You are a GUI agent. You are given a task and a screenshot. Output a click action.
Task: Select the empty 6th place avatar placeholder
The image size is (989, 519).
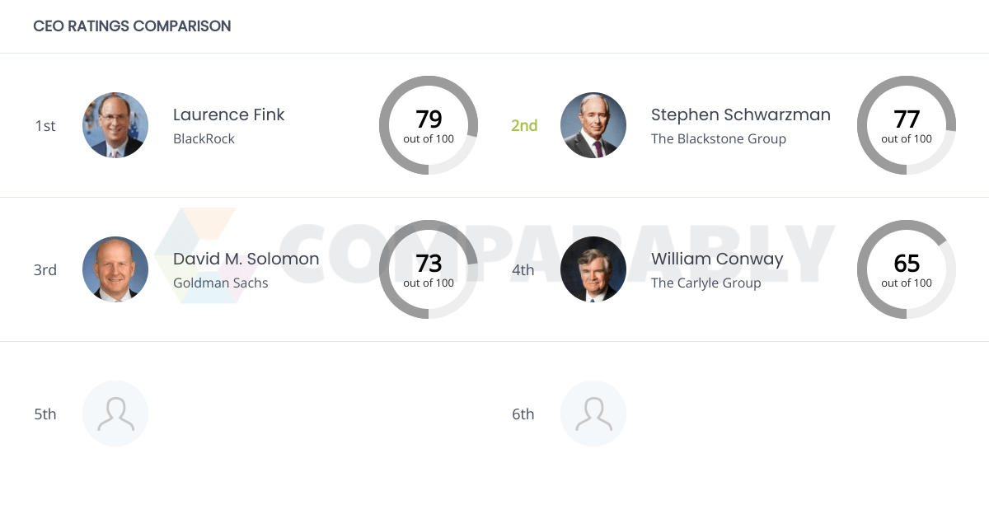tap(593, 414)
